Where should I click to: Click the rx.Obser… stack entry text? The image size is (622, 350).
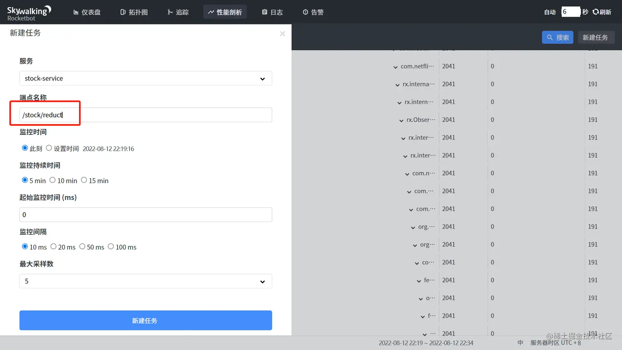(421, 120)
